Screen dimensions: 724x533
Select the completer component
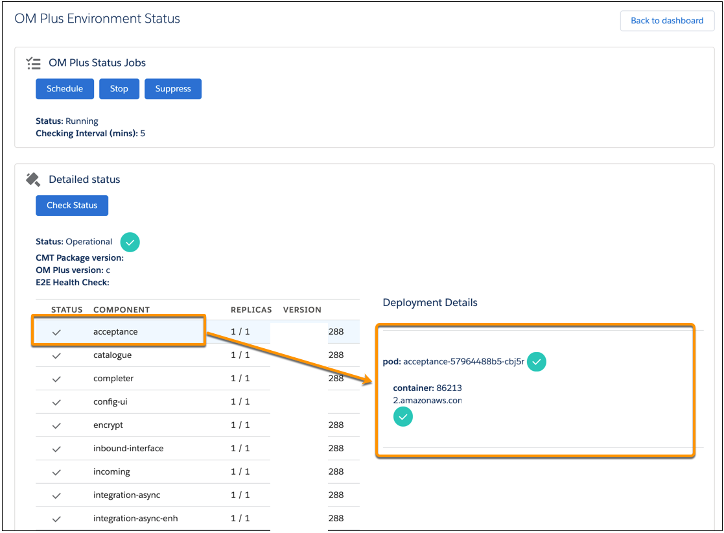click(x=113, y=378)
